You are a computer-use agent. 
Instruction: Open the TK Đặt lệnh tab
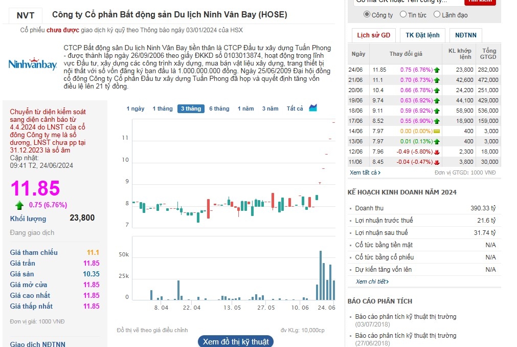pyautogui.click(x=422, y=35)
